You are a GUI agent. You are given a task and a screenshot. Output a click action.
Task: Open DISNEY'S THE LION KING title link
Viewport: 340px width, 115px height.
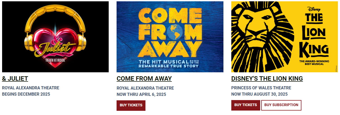[x=267, y=79]
